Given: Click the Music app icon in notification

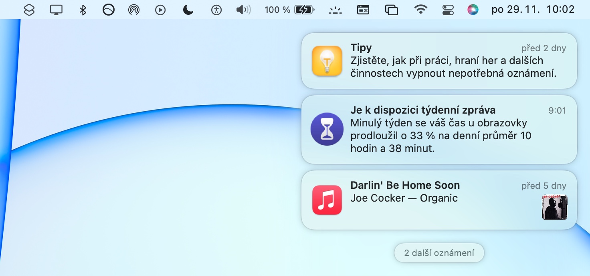Looking at the screenshot, I should (327, 200).
